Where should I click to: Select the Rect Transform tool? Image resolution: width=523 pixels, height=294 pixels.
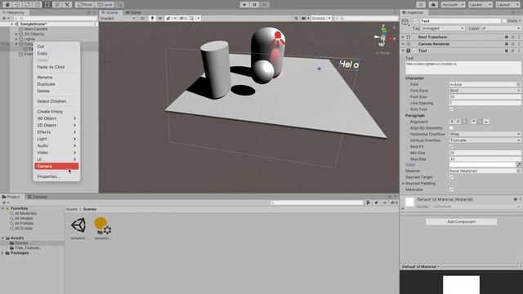click(47, 5)
